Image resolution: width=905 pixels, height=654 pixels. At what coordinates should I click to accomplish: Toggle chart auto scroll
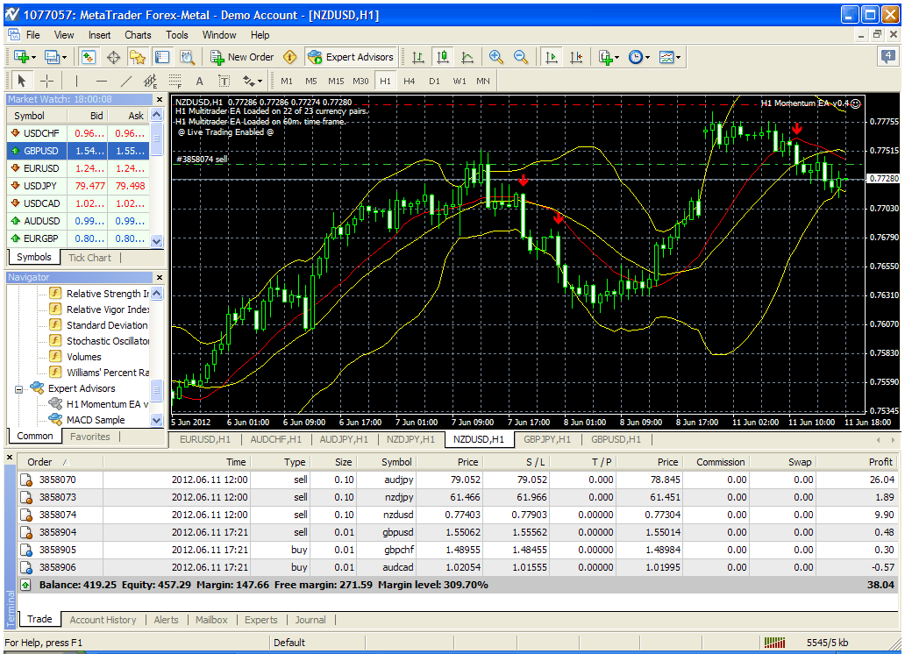(552, 57)
